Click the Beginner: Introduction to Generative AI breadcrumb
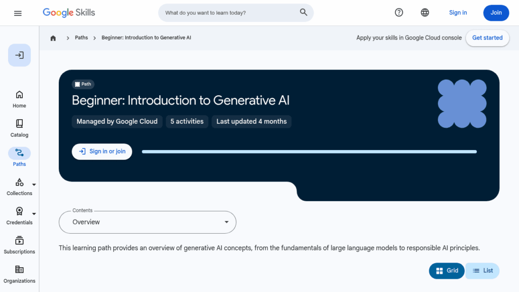519x292 pixels. click(146, 38)
